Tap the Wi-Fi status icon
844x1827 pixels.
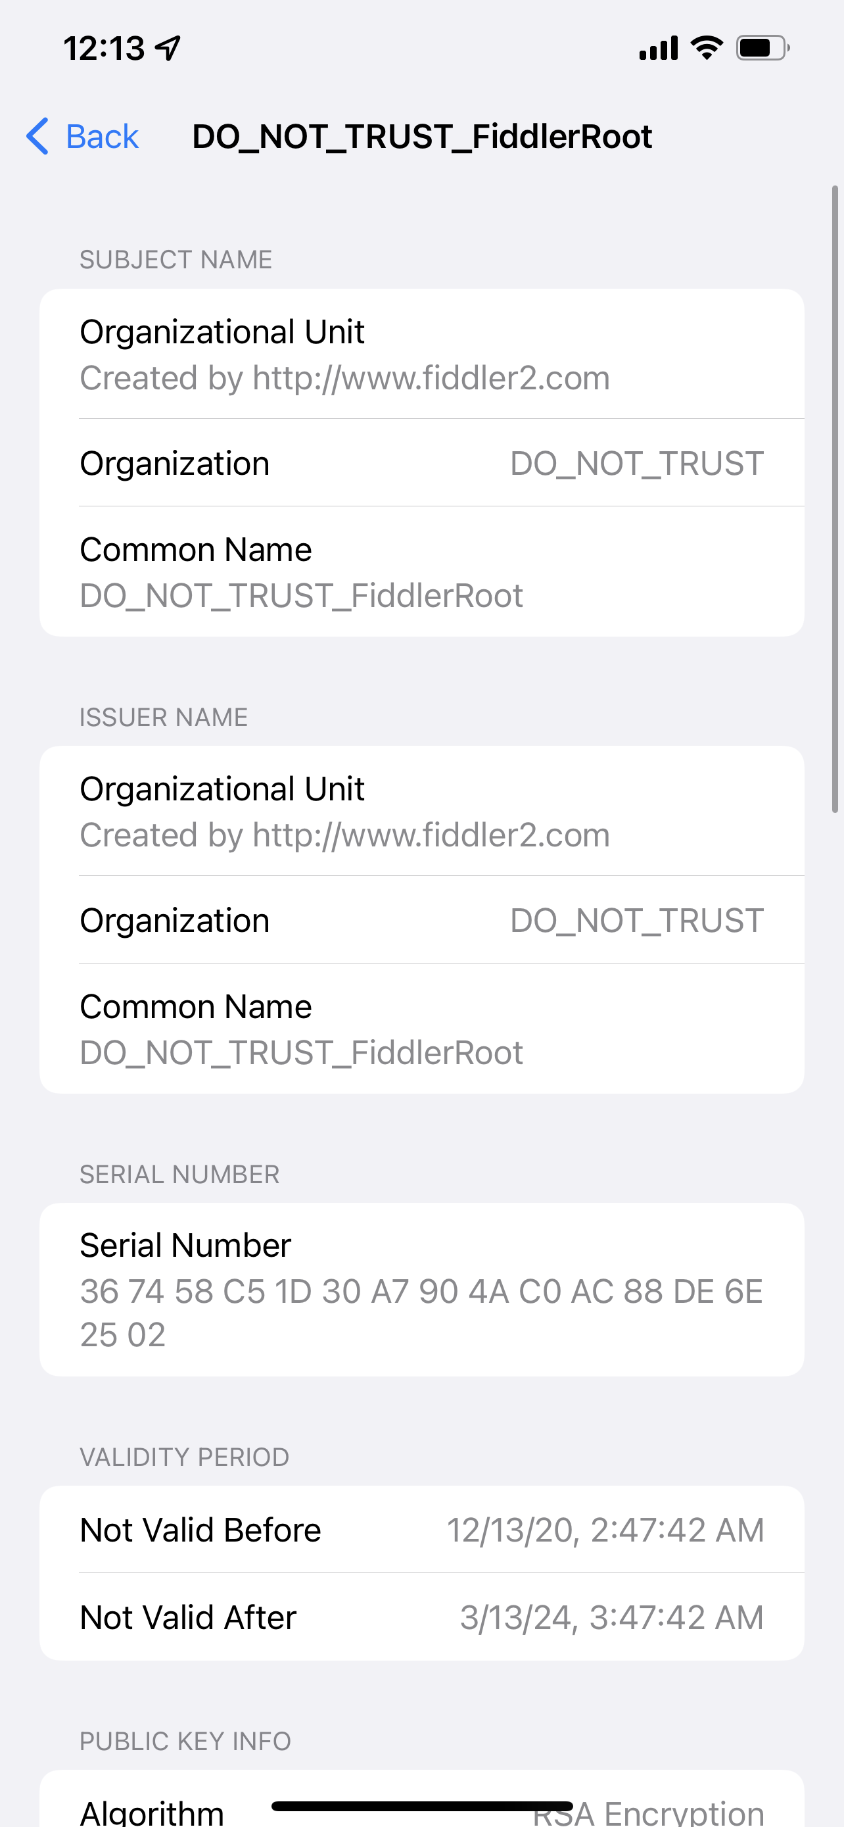pyautogui.click(x=707, y=48)
